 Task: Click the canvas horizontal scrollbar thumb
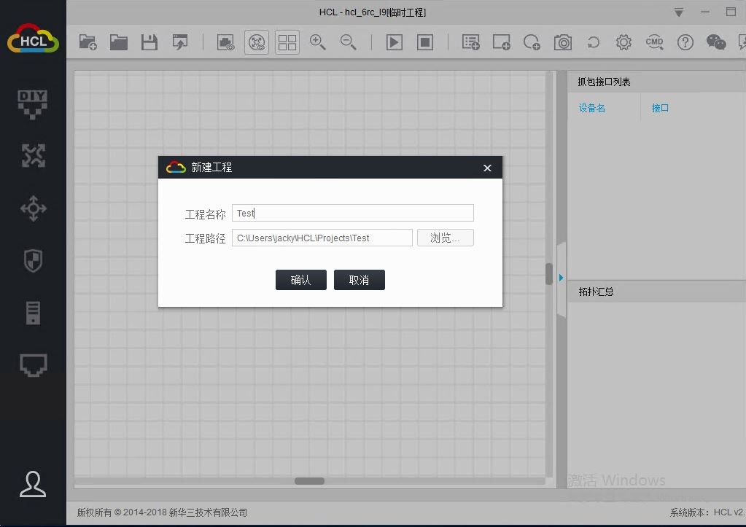point(309,481)
